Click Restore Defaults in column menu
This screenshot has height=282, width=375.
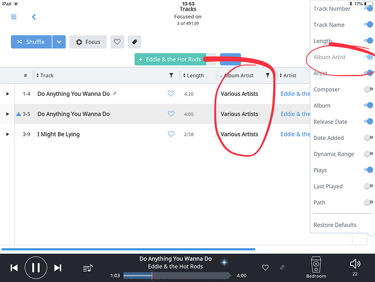(335, 224)
